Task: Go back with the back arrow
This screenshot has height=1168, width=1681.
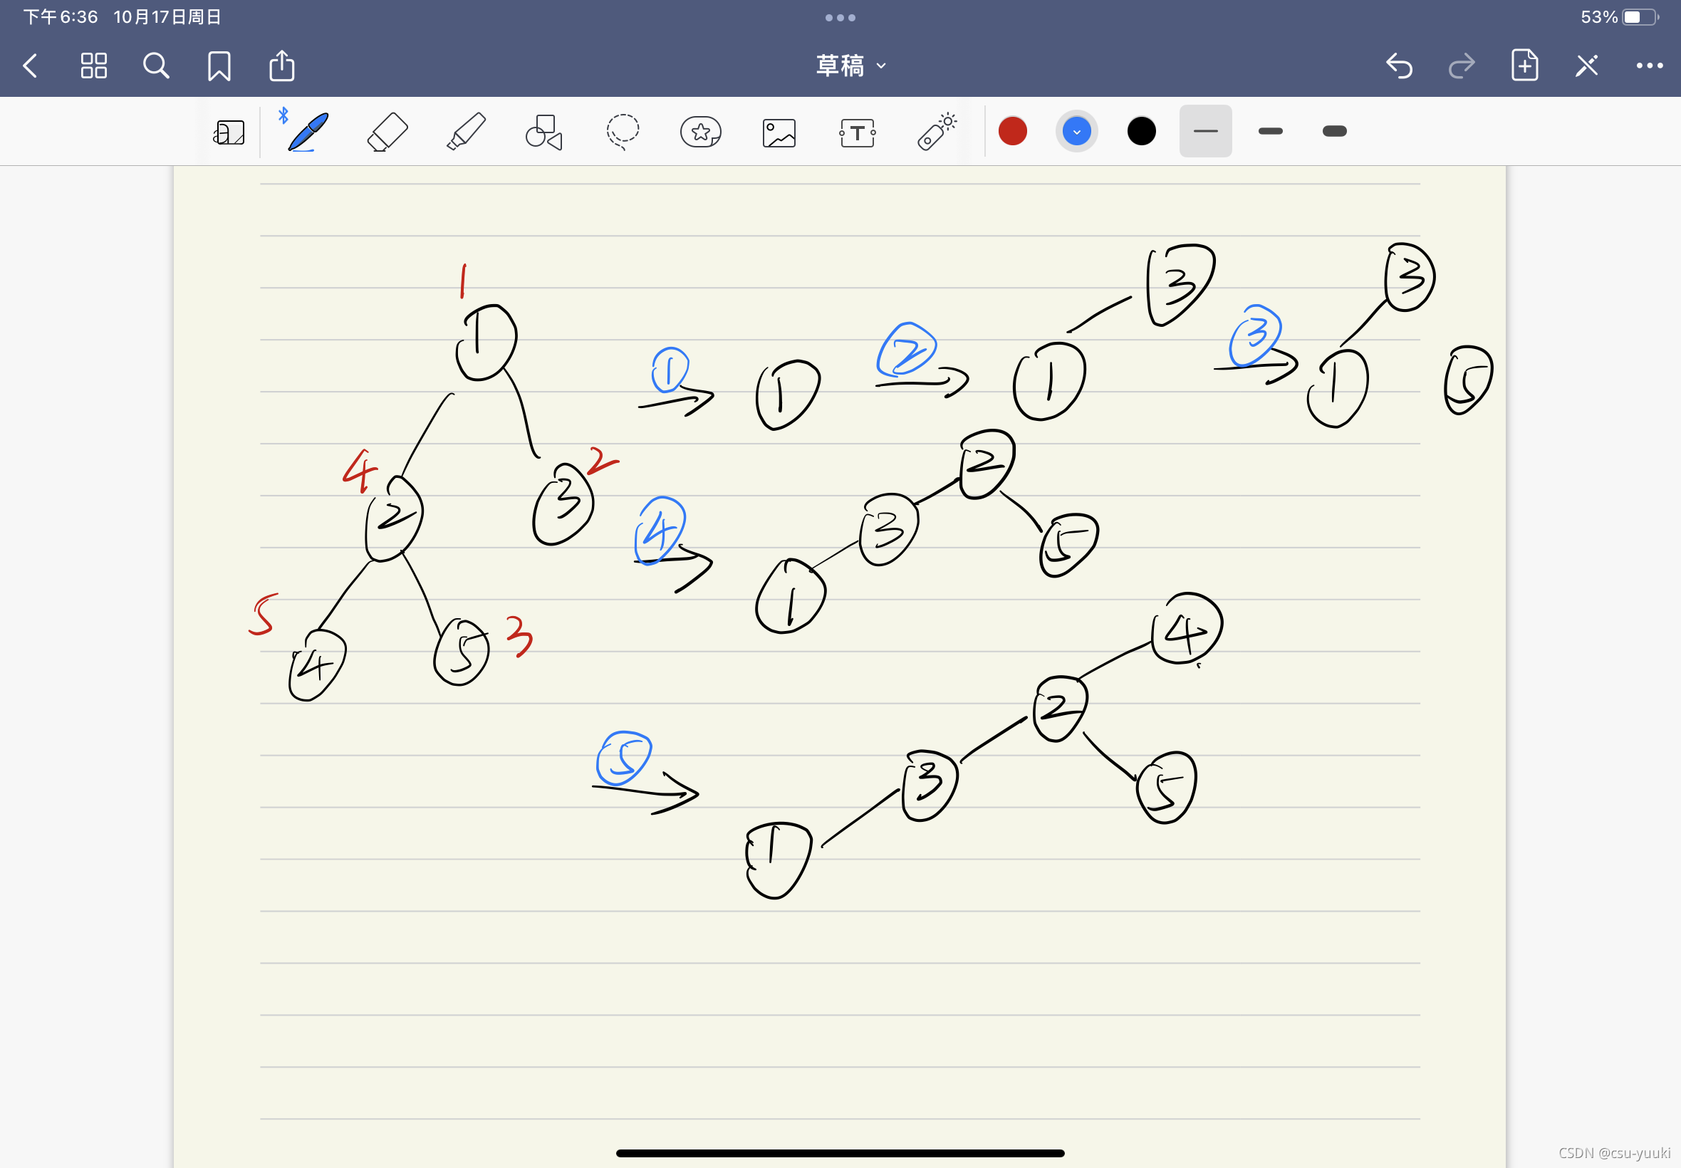Action: coord(31,66)
